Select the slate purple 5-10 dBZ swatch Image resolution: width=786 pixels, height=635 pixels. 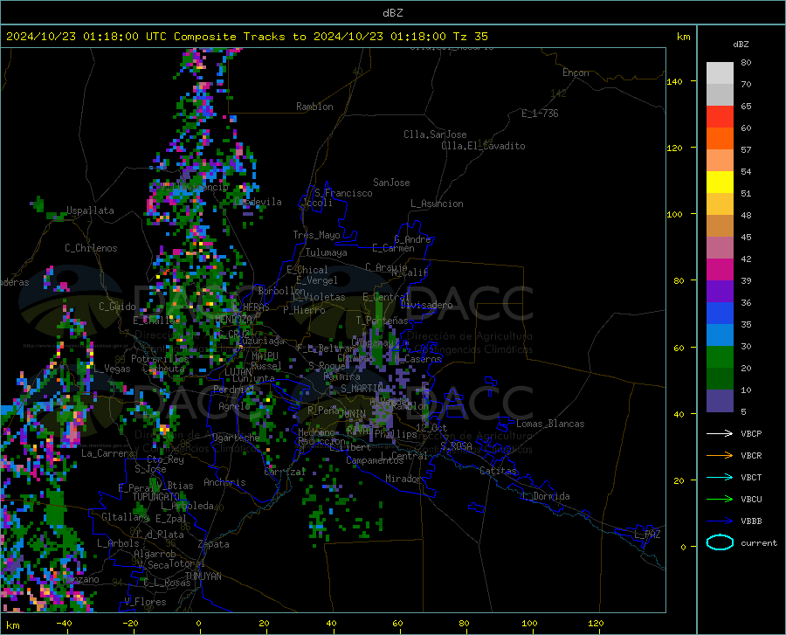pos(720,401)
